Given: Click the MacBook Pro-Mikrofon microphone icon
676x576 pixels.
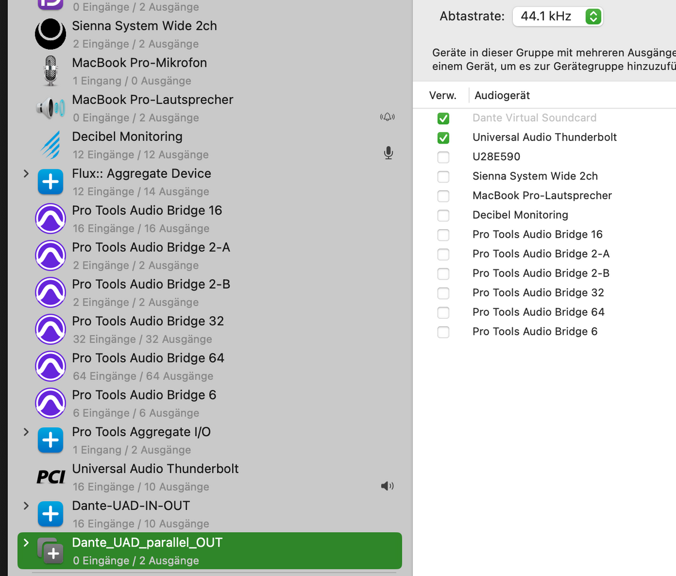Looking at the screenshot, I should (x=50, y=71).
